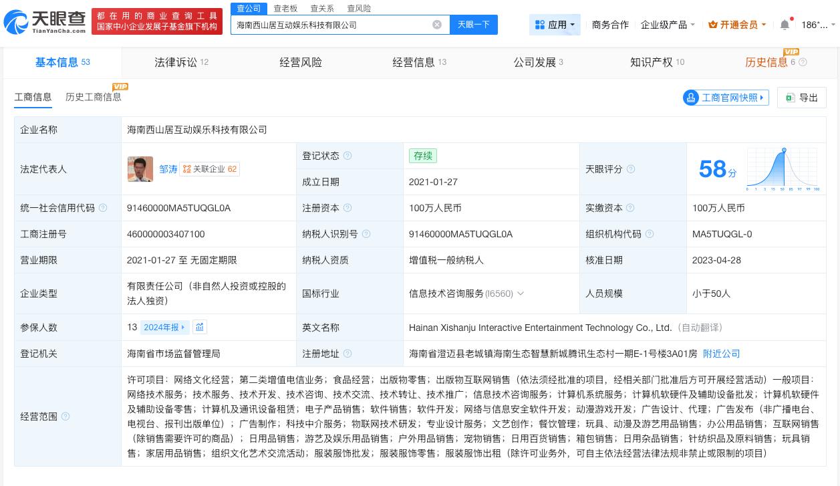Click the 导出 export icon
The height and width of the screenshot is (486, 840).
pos(791,98)
